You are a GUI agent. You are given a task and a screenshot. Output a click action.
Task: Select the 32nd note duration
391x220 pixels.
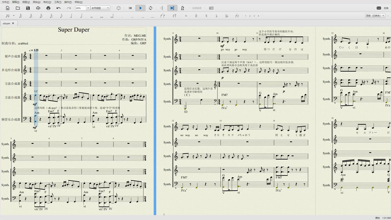(x=41, y=16)
